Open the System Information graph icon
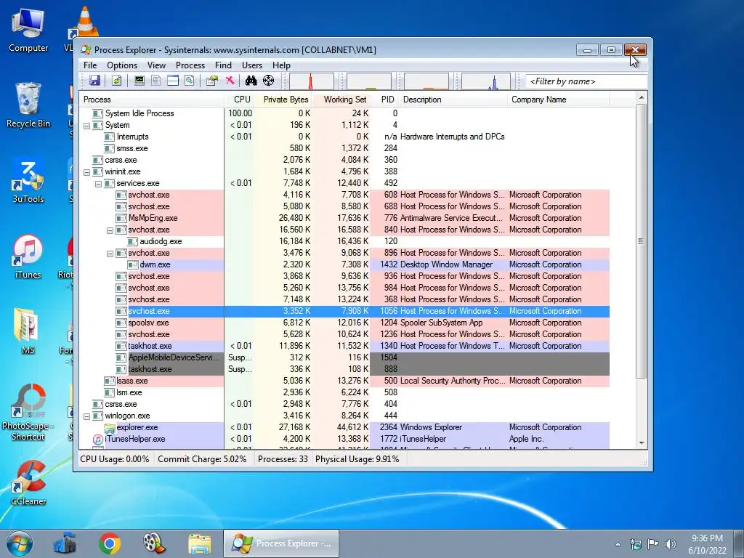The width and height of the screenshot is (744, 558). [139, 81]
